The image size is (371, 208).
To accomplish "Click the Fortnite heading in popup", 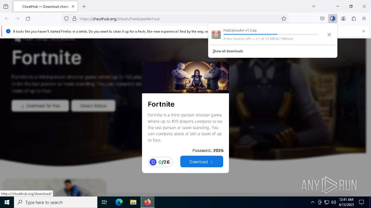I will [161, 104].
